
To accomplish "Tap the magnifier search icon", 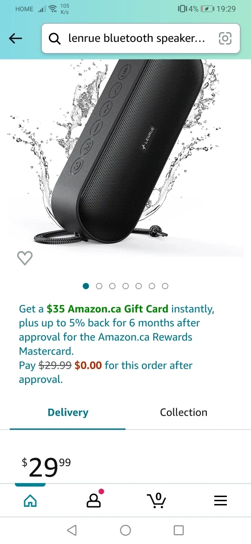I will 55,39.
